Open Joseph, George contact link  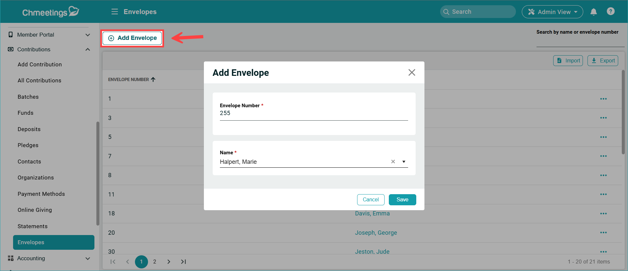pos(376,233)
